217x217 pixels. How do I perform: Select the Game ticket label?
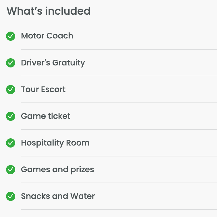[46, 116]
